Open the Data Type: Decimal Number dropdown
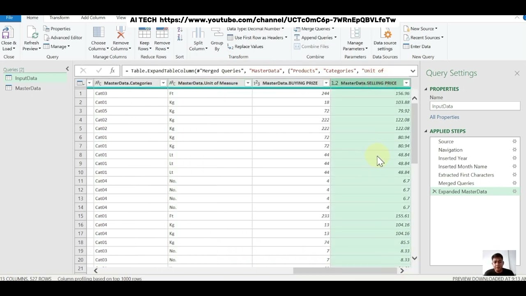Screen dimensions: 526x296 click(255, 29)
